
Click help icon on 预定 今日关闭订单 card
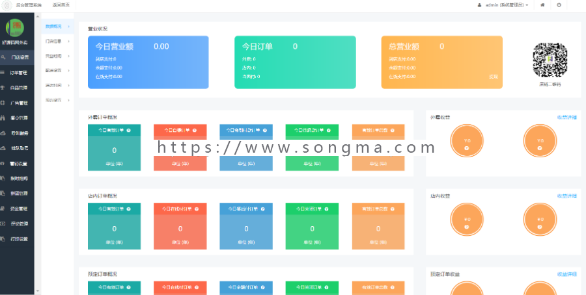click(326, 288)
